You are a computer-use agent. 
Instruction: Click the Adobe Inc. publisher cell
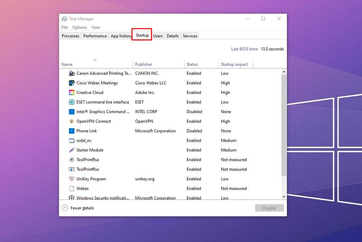click(x=145, y=93)
